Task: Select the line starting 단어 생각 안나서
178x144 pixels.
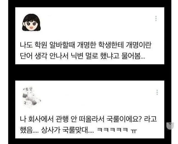Action: pyautogui.click(x=82, y=56)
